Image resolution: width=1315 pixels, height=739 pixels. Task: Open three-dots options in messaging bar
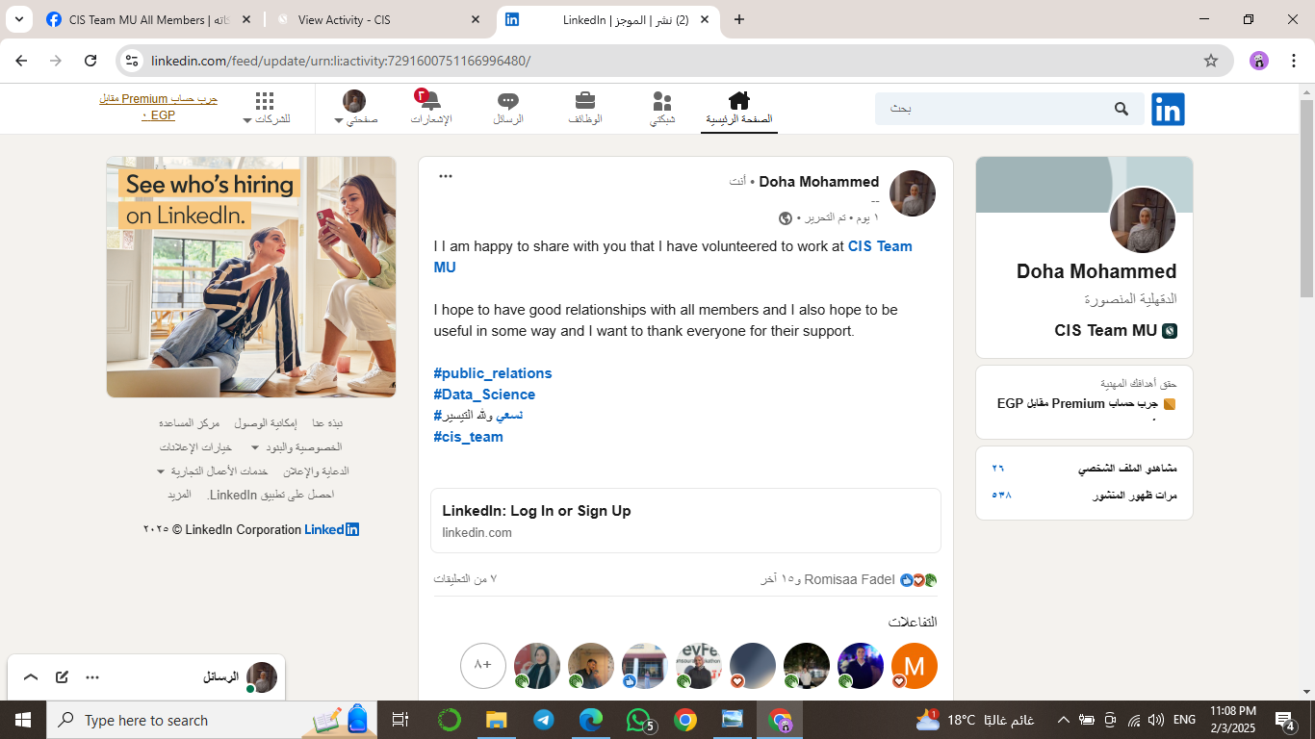pyautogui.click(x=92, y=677)
